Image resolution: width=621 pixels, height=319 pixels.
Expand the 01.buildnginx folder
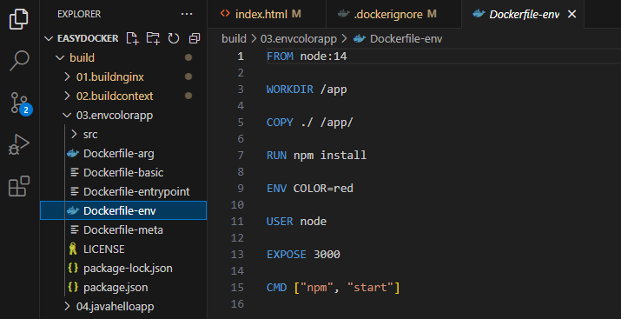point(67,76)
